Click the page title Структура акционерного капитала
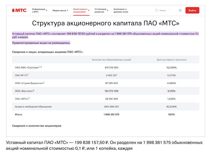 (x=106, y=23)
